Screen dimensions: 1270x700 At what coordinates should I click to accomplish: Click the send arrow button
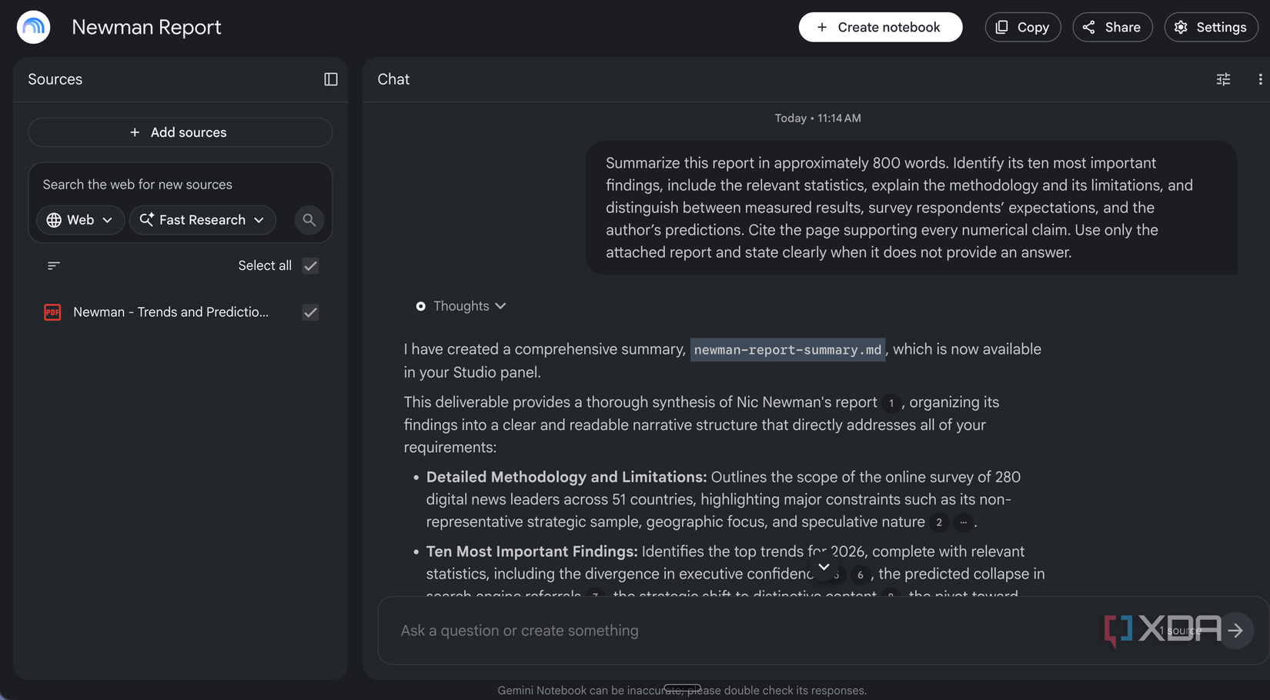[1236, 631]
